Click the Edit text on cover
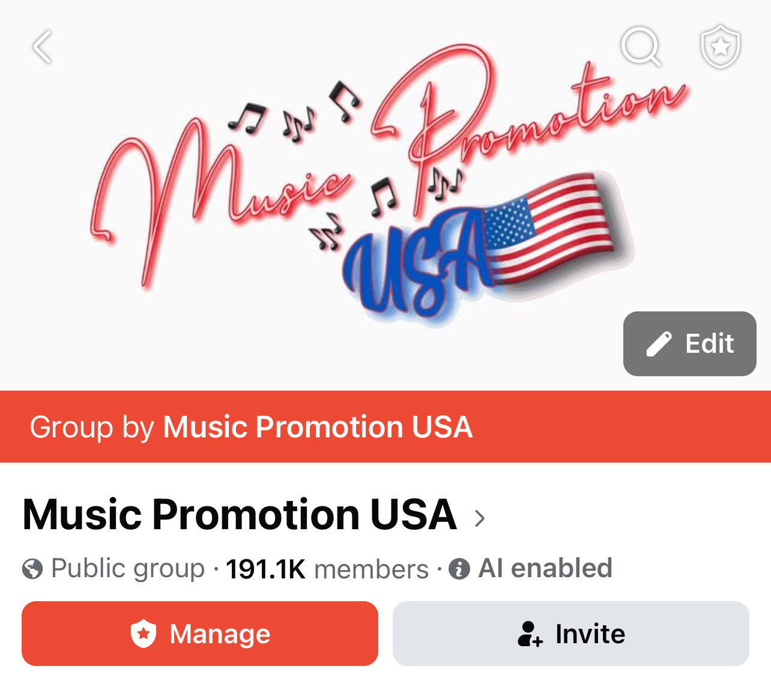Image resolution: width=771 pixels, height=687 pixels. pos(710,344)
